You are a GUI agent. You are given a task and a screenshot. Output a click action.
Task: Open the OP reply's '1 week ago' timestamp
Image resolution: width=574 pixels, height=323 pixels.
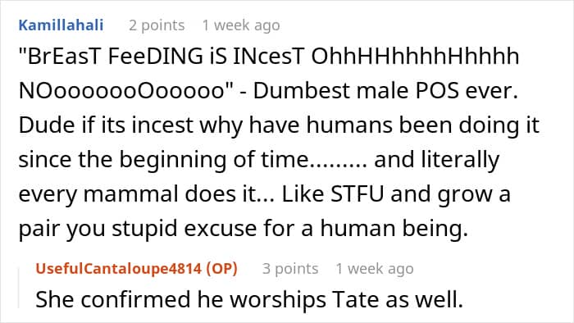pyautogui.click(x=375, y=269)
